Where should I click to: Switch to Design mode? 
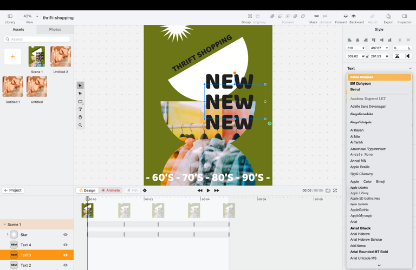tap(87, 190)
